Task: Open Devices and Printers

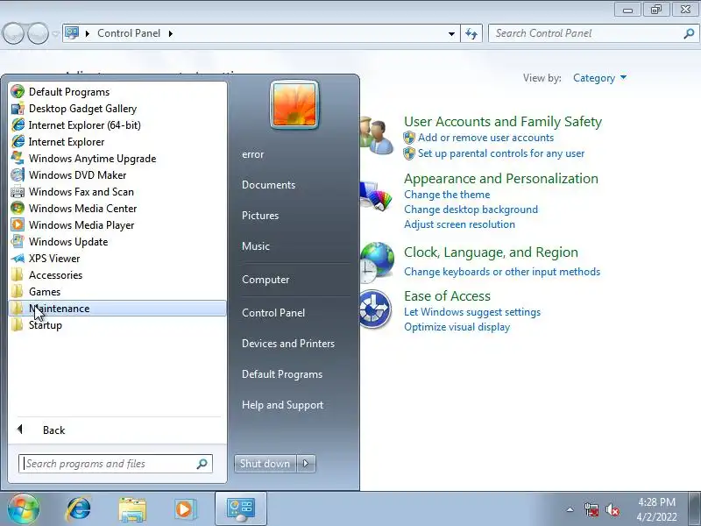Action: tap(288, 344)
